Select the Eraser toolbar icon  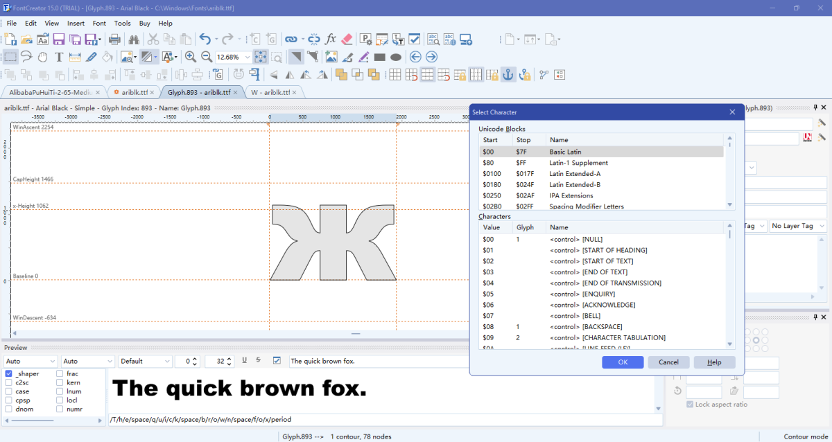346,39
